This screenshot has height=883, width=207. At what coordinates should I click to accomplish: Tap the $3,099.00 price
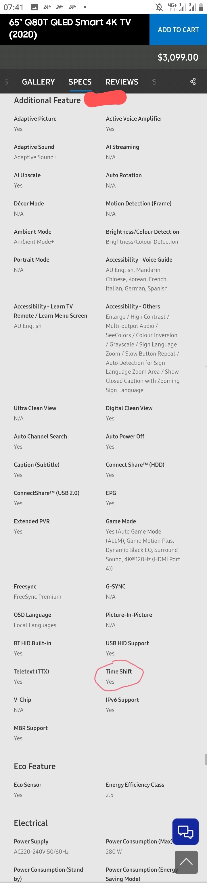pyautogui.click(x=178, y=57)
